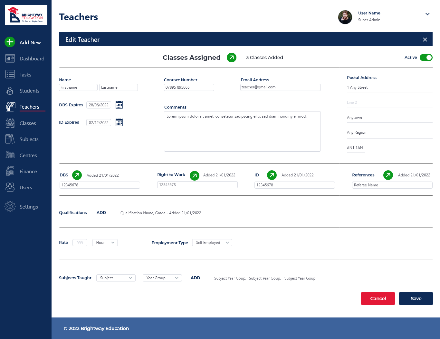
Task: Click the Qualification Name, Grade entry text
Action: [x=161, y=213]
